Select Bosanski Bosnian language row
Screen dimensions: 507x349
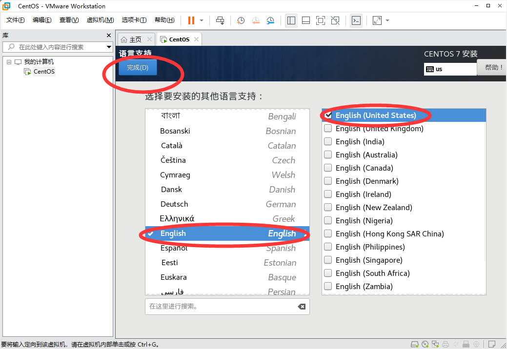point(227,131)
